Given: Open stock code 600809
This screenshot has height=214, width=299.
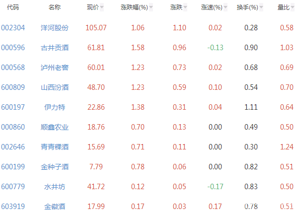Looking at the screenshot, I should pos(13,87).
